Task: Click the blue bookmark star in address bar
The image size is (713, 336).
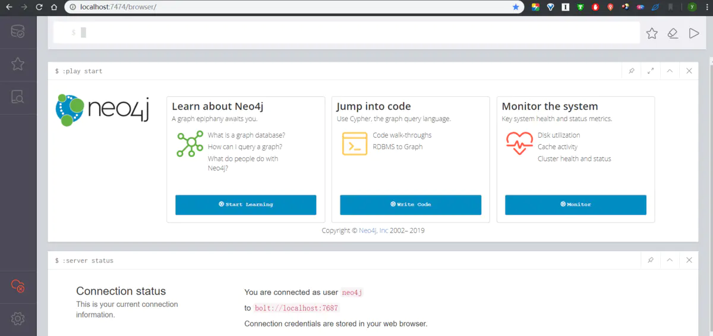Action: [516, 7]
